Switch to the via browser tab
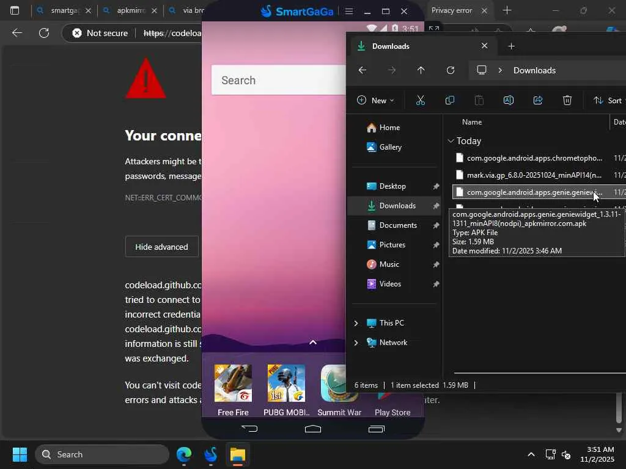626x469 pixels. tap(186, 10)
